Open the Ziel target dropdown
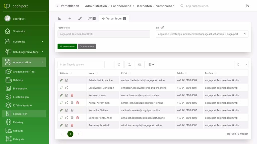The width and height of the screenshot is (257, 144). pyautogui.click(x=202, y=34)
